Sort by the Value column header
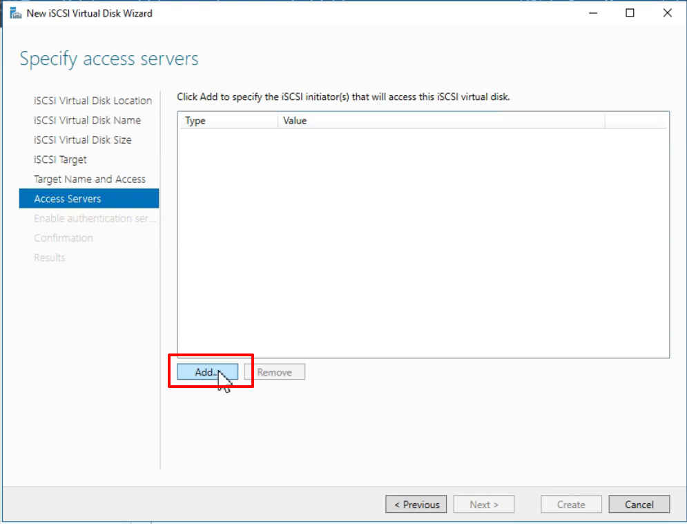This screenshot has height=524, width=687. (441, 121)
